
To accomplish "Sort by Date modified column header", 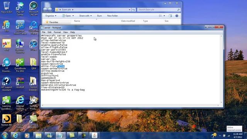I will coord(128,21).
